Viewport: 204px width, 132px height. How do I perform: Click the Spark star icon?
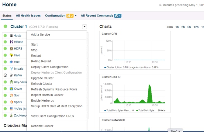(x=11, y=102)
